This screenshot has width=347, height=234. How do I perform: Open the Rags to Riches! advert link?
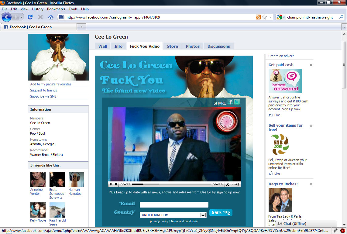coord(283,184)
